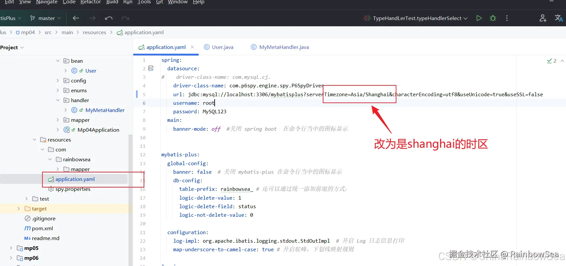The height and width of the screenshot is (266, 566).
Task: Run TypeHandLerTest with the green play icon
Action: point(479,18)
